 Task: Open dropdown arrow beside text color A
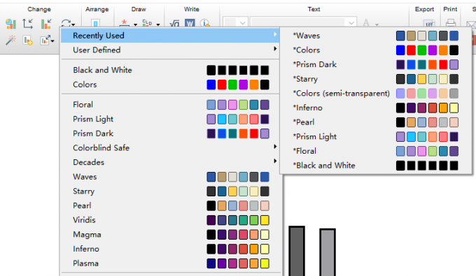click(377, 24)
